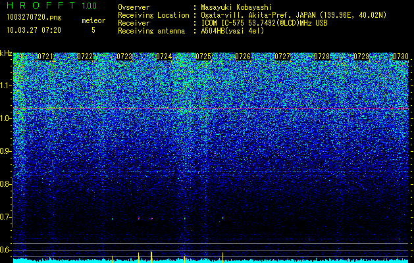
Task: Click the 'Receiving Location' field label
Action: (x=153, y=15)
